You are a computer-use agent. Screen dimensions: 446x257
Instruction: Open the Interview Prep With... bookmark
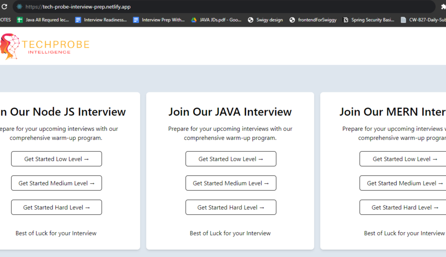tap(159, 20)
